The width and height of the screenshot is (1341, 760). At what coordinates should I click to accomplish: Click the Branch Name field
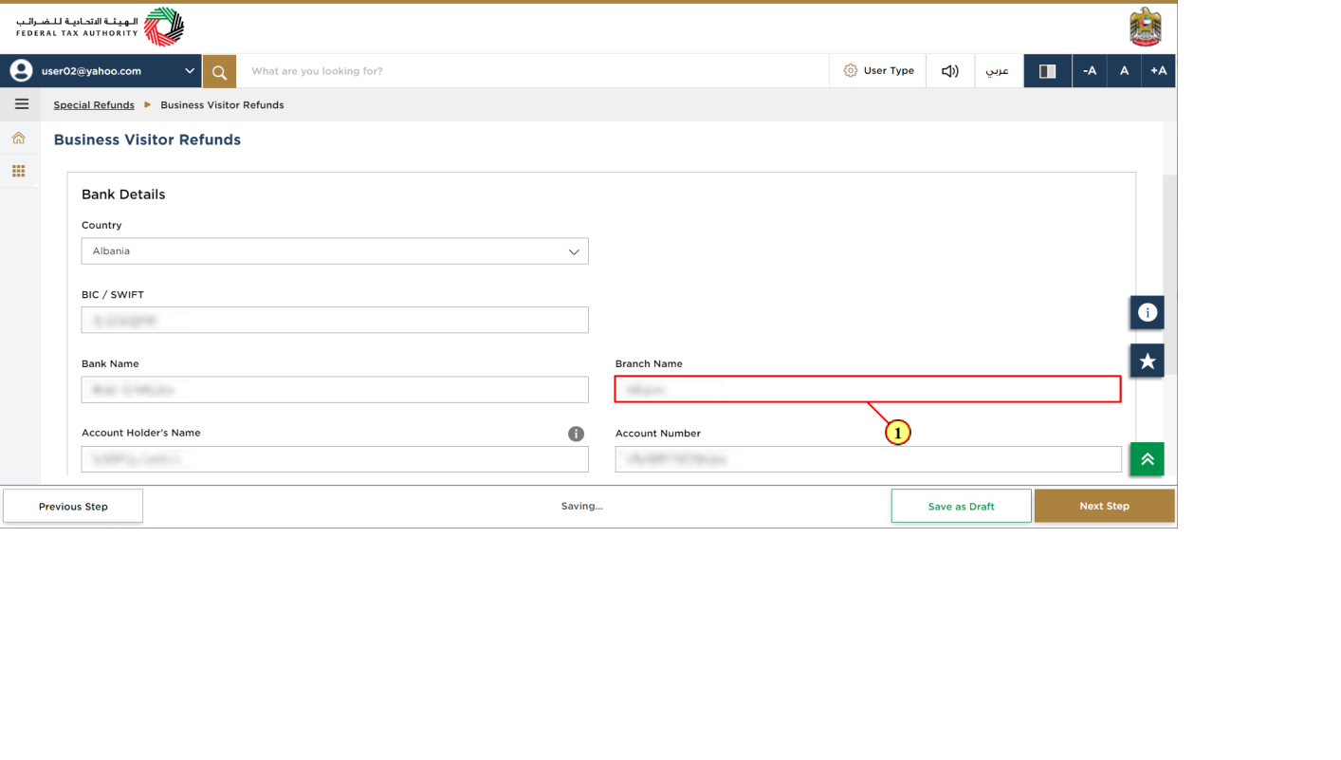(x=868, y=389)
